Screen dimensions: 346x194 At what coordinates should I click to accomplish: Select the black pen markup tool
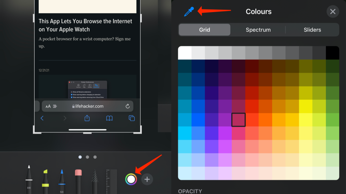29,180
